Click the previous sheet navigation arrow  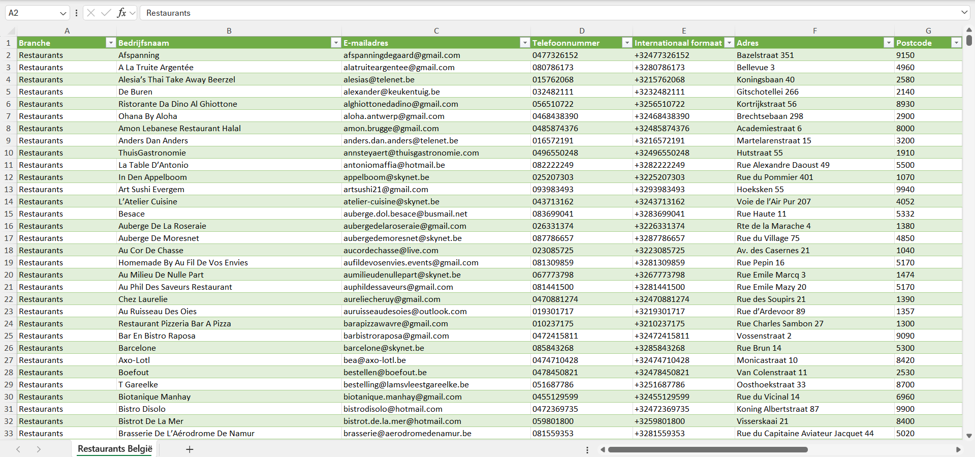(x=18, y=449)
